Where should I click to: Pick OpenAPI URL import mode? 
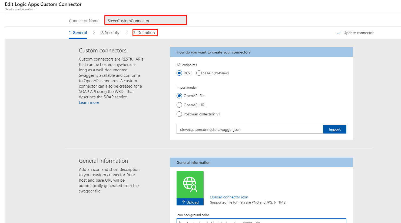179,105
